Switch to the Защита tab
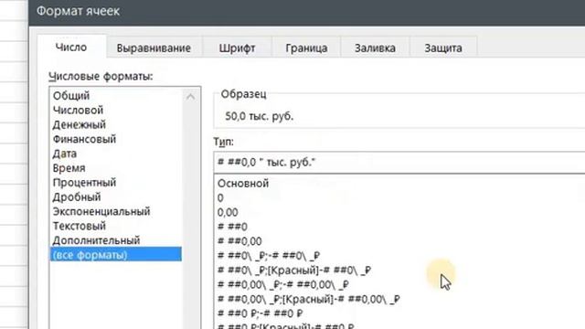This screenshot has width=585, height=329. tap(443, 48)
